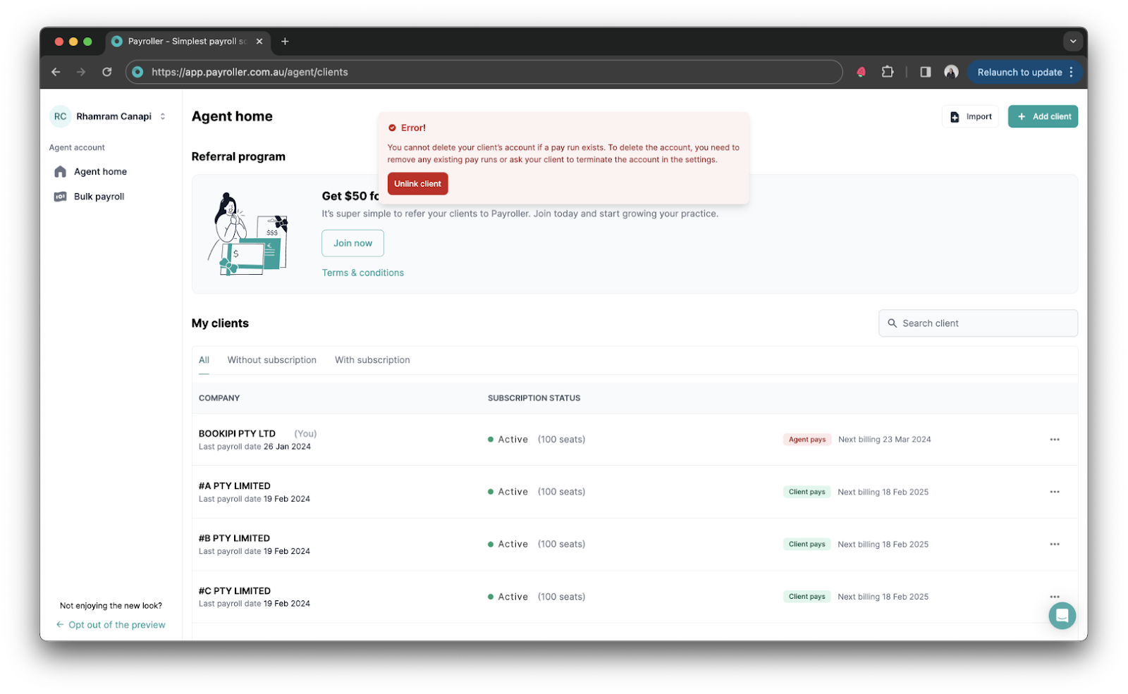Focus the Search client field
The width and height of the screenshot is (1128, 694).
(x=978, y=323)
